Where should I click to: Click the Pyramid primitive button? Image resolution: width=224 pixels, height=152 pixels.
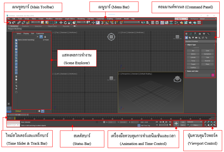207,61
